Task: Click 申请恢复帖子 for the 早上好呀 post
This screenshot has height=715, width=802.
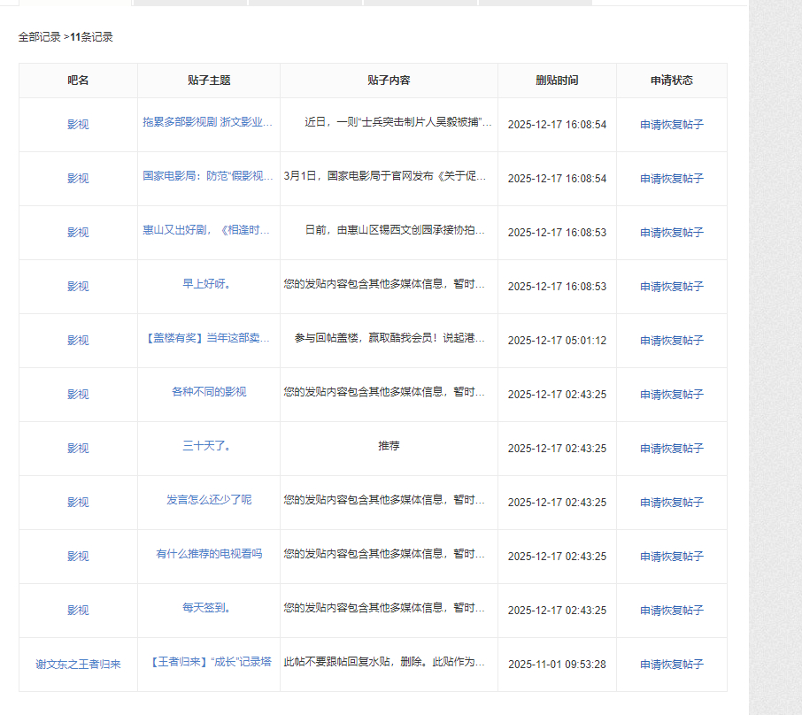Action: 671,287
